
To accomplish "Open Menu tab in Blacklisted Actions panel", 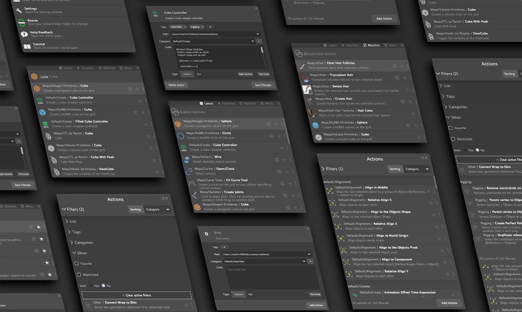I will 390,45.
